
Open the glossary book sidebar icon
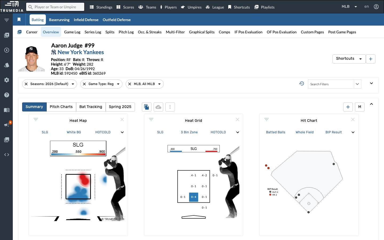pos(7,110)
